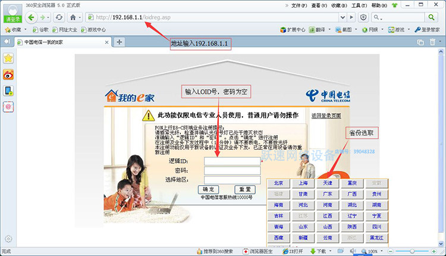Open the 帮助(H) menu
This screenshot has width=446, height=256.
pyautogui.click(x=379, y=5)
